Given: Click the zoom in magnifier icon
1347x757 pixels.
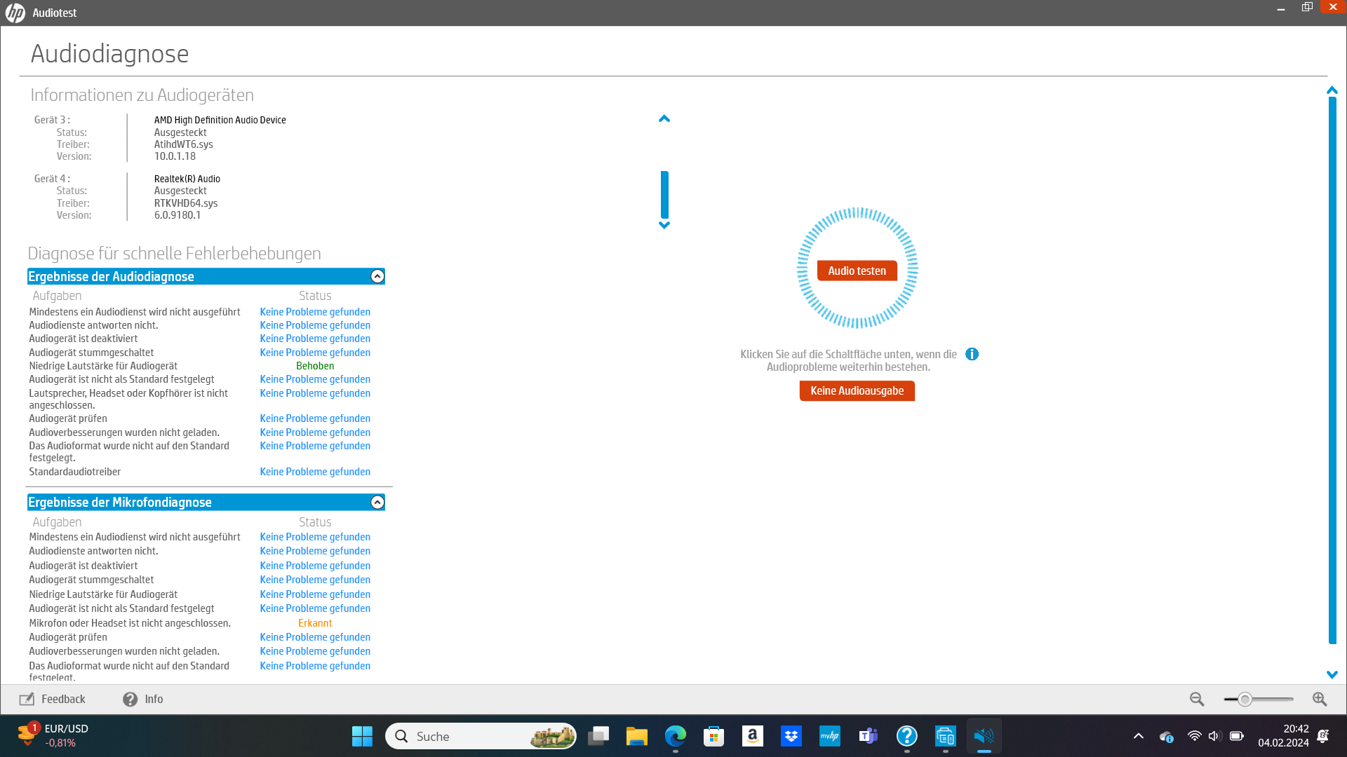Looking at the screenshot, I should point(1320,699).
